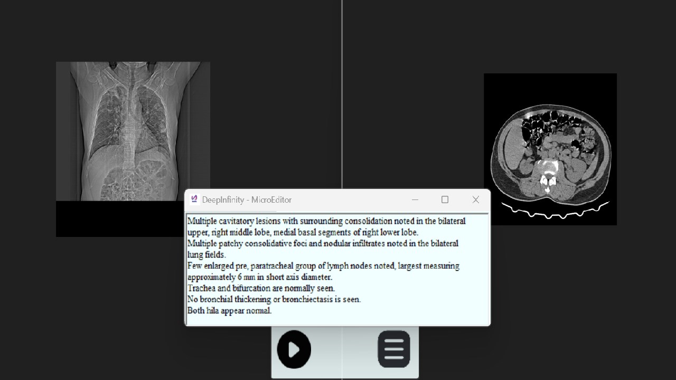
Task: Click the line about enlarged paratracheal lymph nodes
Action: 323,265
